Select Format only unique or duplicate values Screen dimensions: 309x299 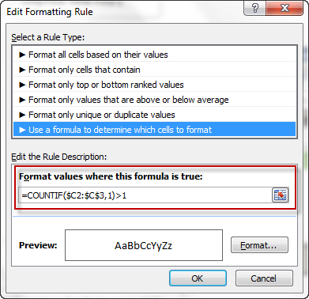click(x=154, y=115)
